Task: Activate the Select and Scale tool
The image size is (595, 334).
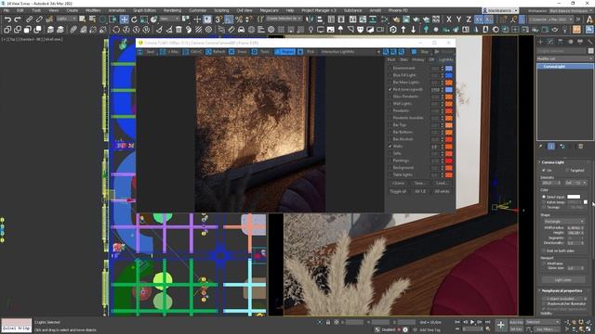Action: 144,19
